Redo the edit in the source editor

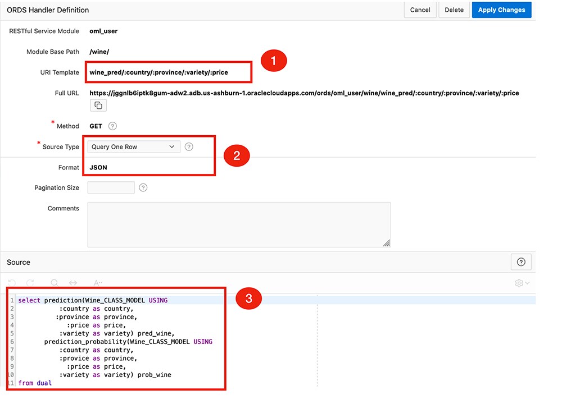pyautogui.click(x=29, y=283)
